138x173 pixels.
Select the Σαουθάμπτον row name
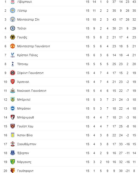(27, 144)
